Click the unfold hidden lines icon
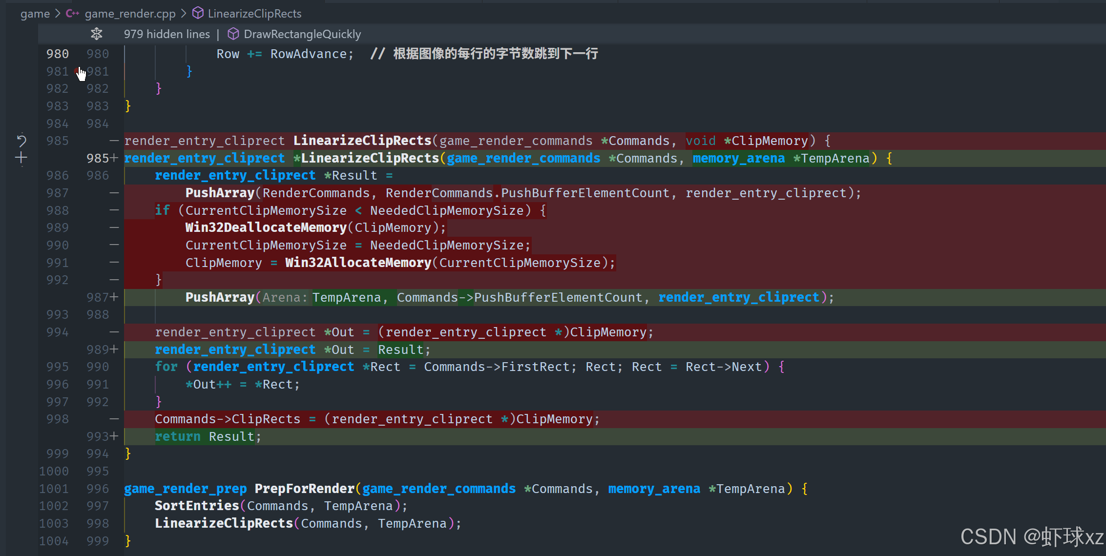 pyautogui.click(x=97, y=34)
